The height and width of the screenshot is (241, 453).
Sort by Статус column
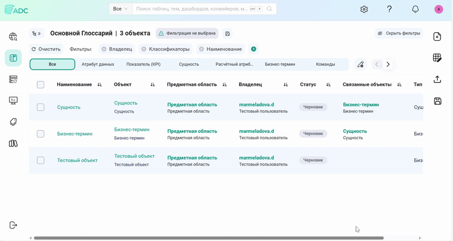tap(328, 84)
